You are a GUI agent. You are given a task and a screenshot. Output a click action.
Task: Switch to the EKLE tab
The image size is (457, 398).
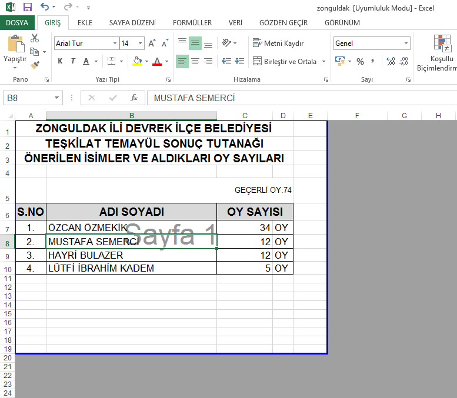(85, 23)
